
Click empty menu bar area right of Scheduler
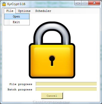click(76, 11)
